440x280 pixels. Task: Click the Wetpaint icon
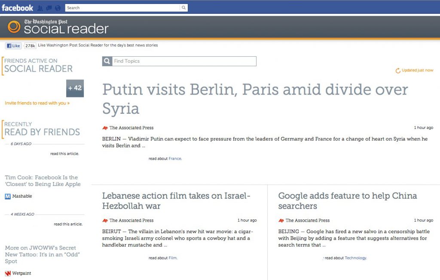[8, 273]
